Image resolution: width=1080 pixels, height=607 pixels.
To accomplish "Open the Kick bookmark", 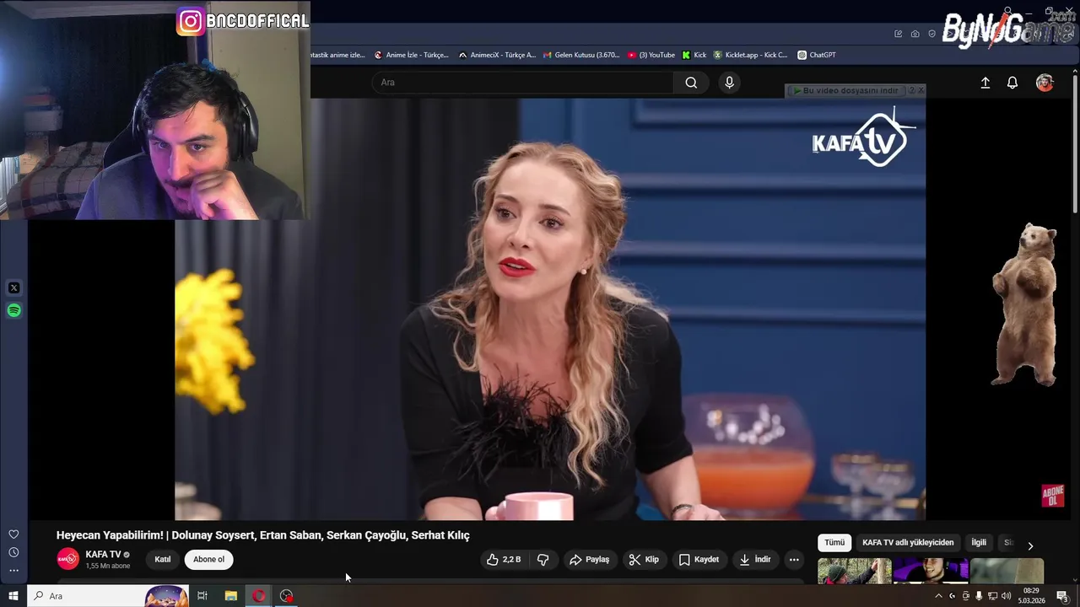I will pyautogui.click(x=694, y=55).
